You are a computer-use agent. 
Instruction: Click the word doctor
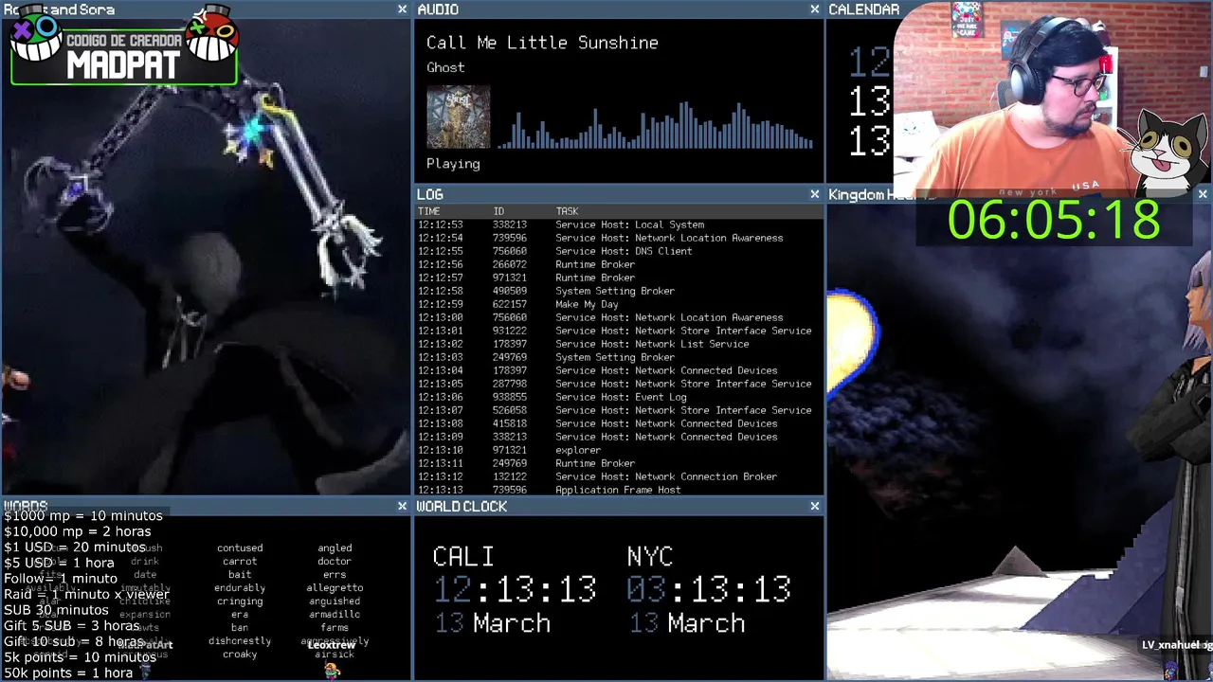(x=335, y=561)
